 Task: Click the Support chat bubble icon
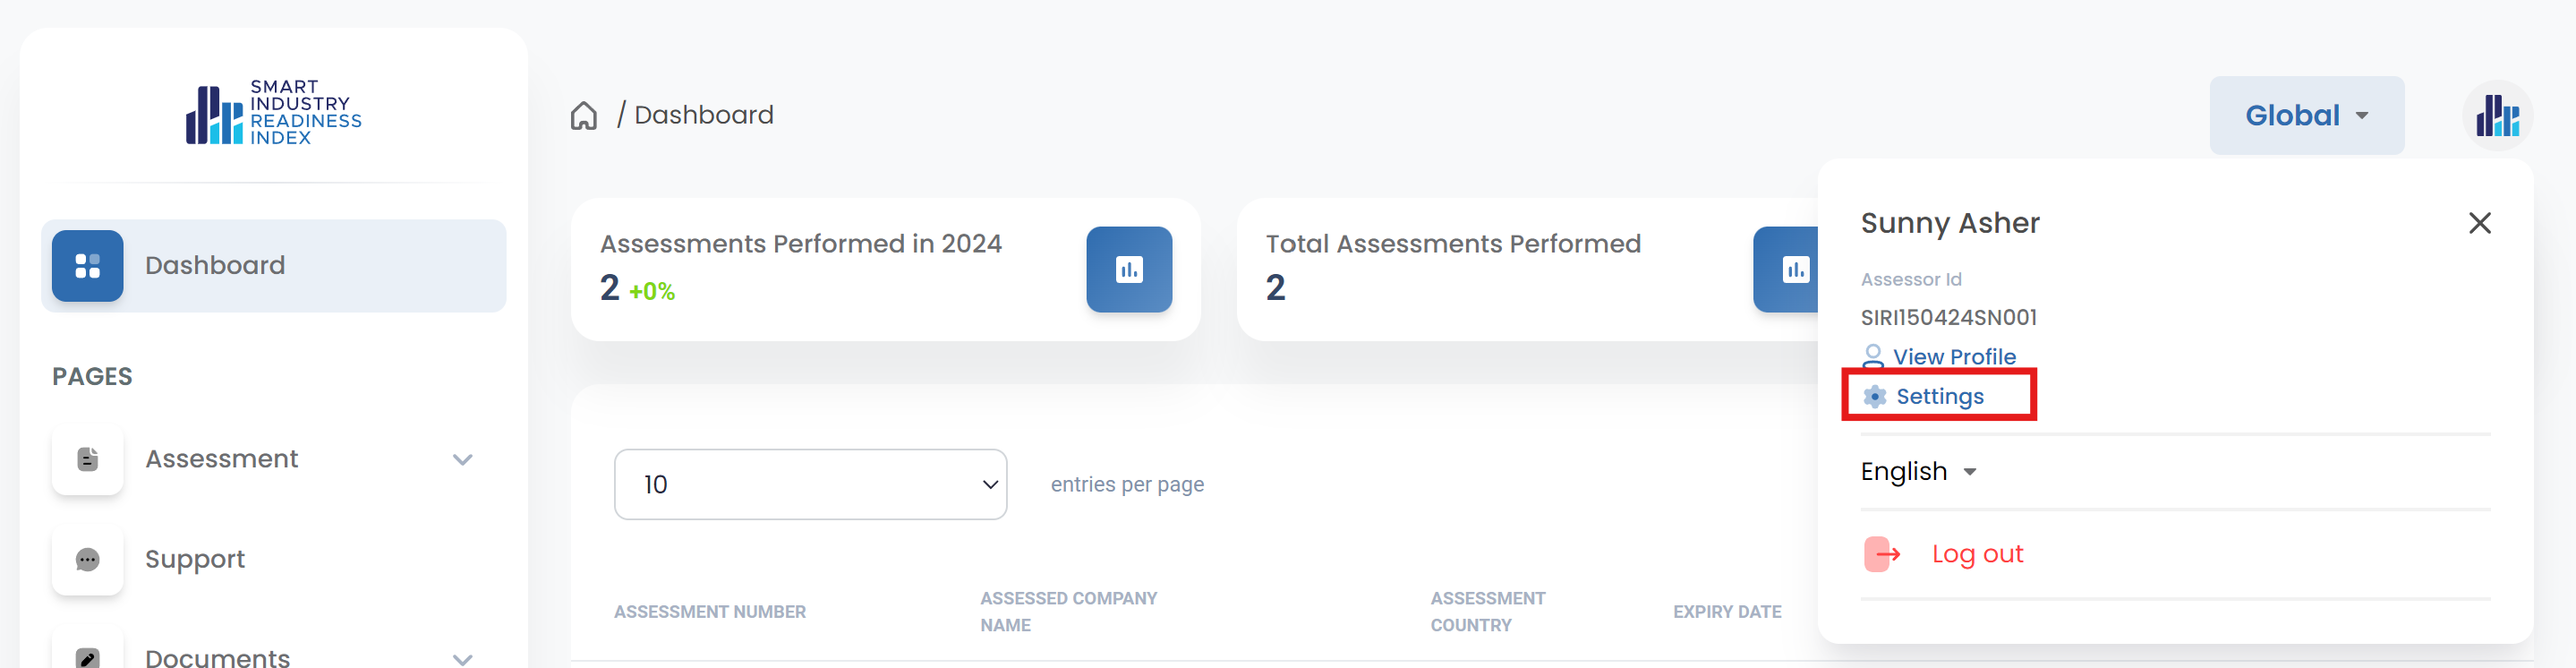click(88, 559)
